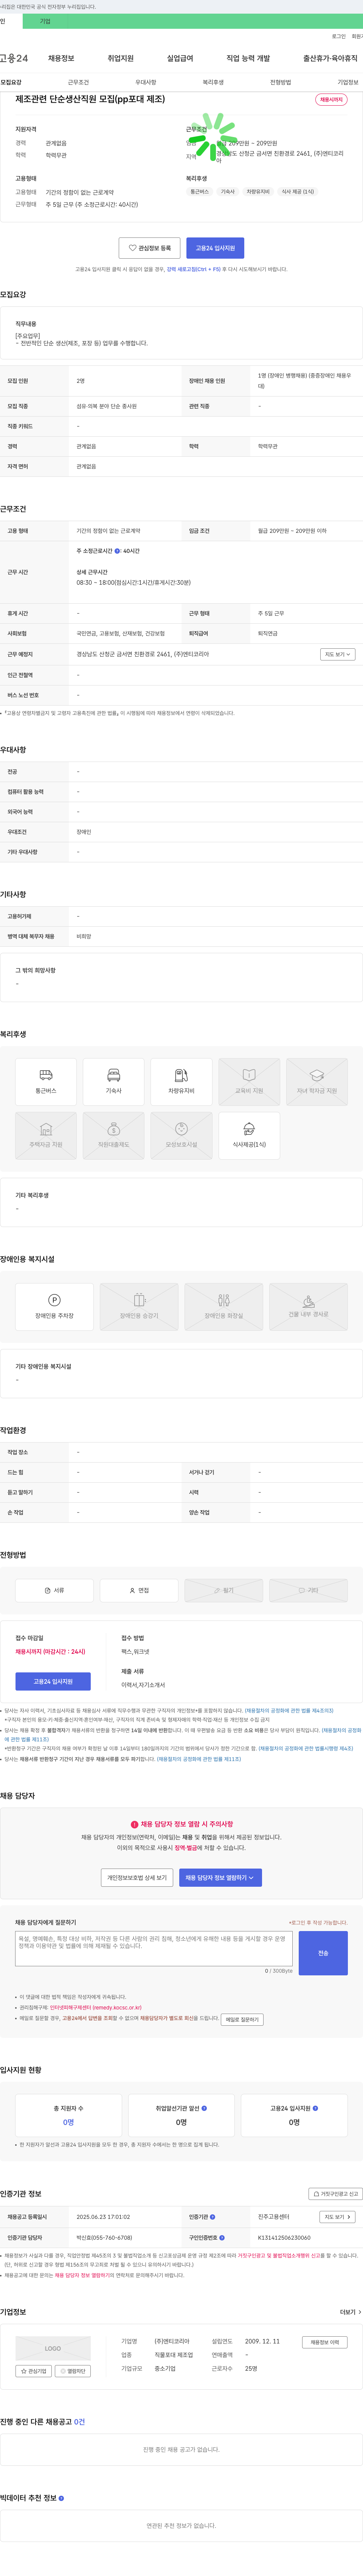Open the 인터넷피해구제센터 link
Viewport: 363px width, 2576px height.
pyautogui.click(x=96, y=2007)
